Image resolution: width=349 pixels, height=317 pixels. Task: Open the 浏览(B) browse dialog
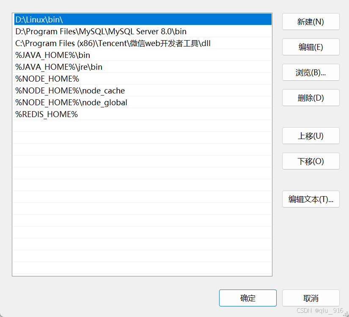click(x=311, y=72)
